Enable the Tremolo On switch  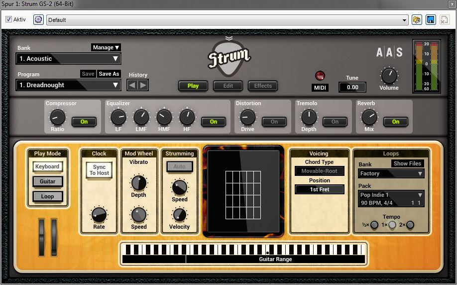pyautogui.click(x=335, y=122)
